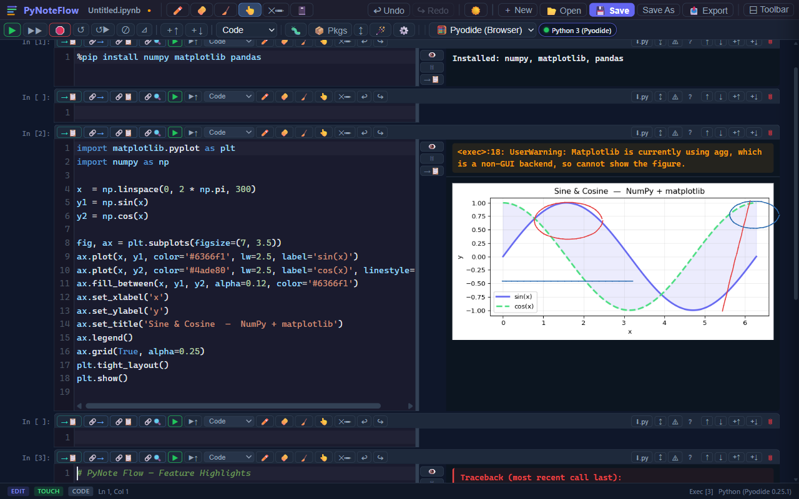This screenshot has width=799, height=499.
Task: Click the Redo button
Action: coord(432,10)
